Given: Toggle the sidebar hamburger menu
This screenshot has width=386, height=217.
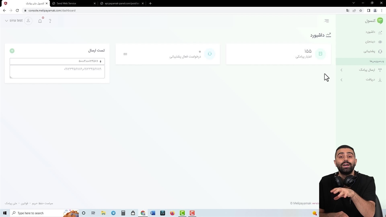Looking at the screenshot, I should 327,21.
